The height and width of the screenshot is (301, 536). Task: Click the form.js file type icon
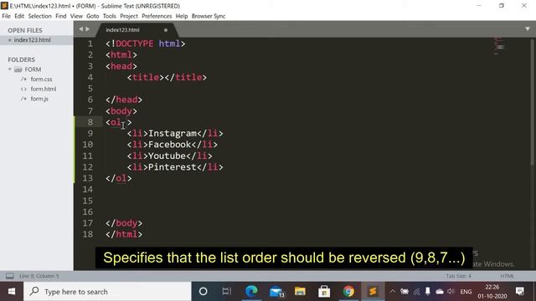[x=23, y=99]
